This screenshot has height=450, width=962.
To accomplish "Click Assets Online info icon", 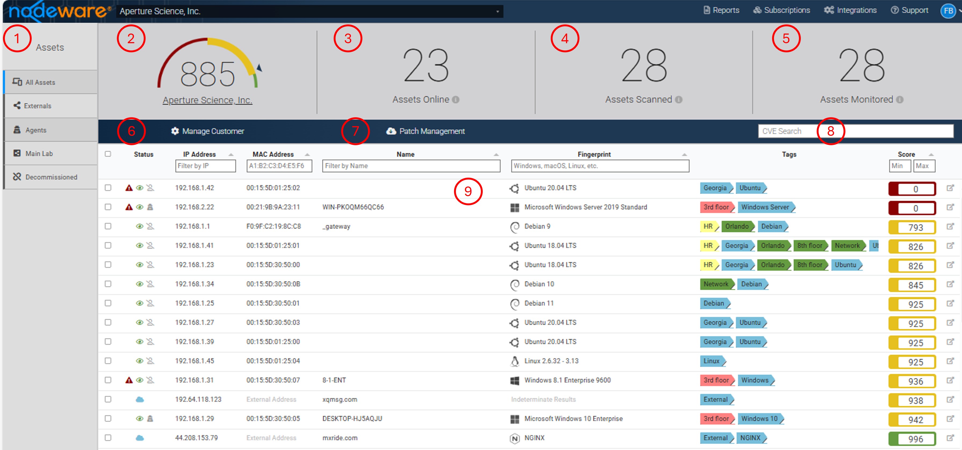I will point(456,100).
